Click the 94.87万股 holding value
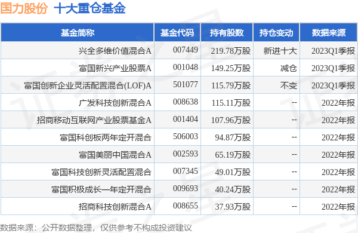The width and height of the screenshot is (358, 233). (233, 137)
